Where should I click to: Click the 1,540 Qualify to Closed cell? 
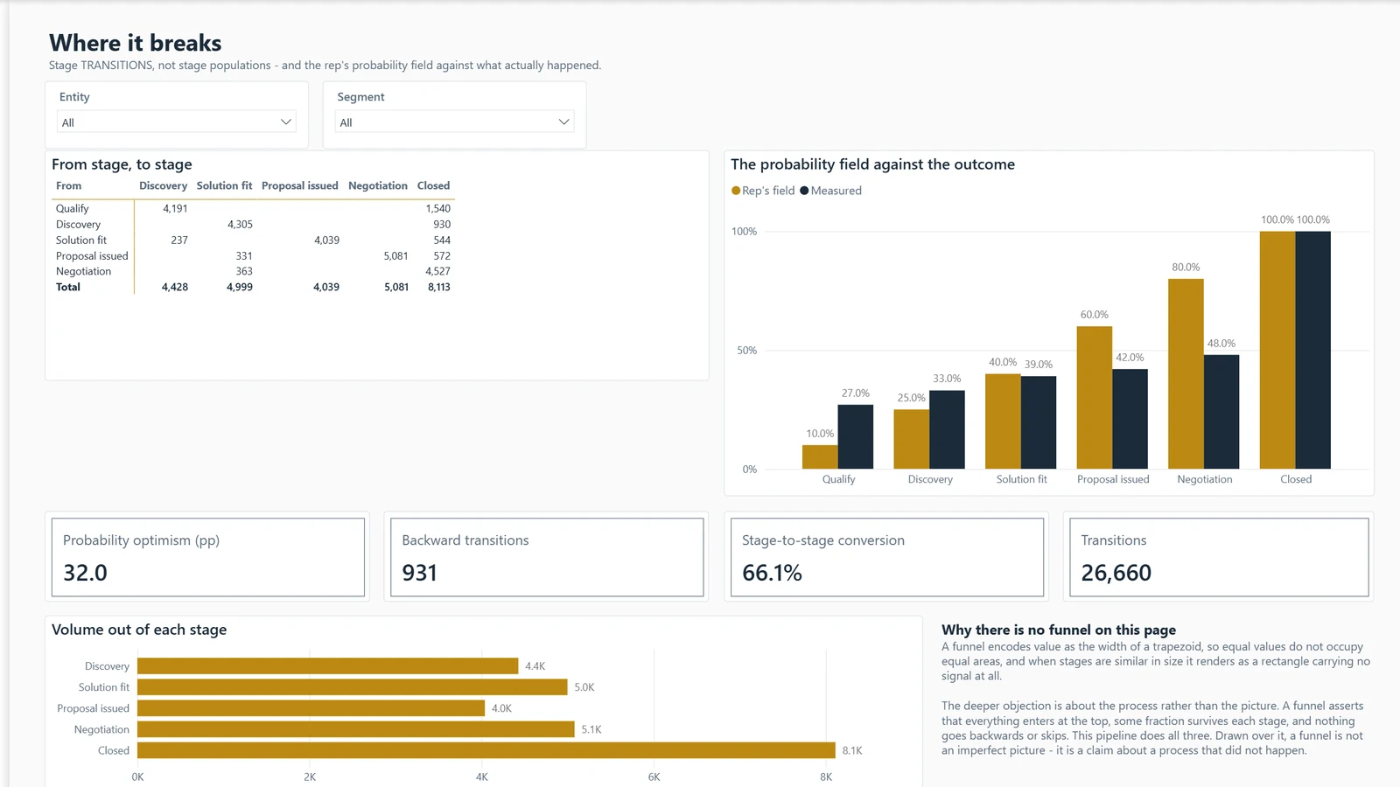click(x=437, y=208)
